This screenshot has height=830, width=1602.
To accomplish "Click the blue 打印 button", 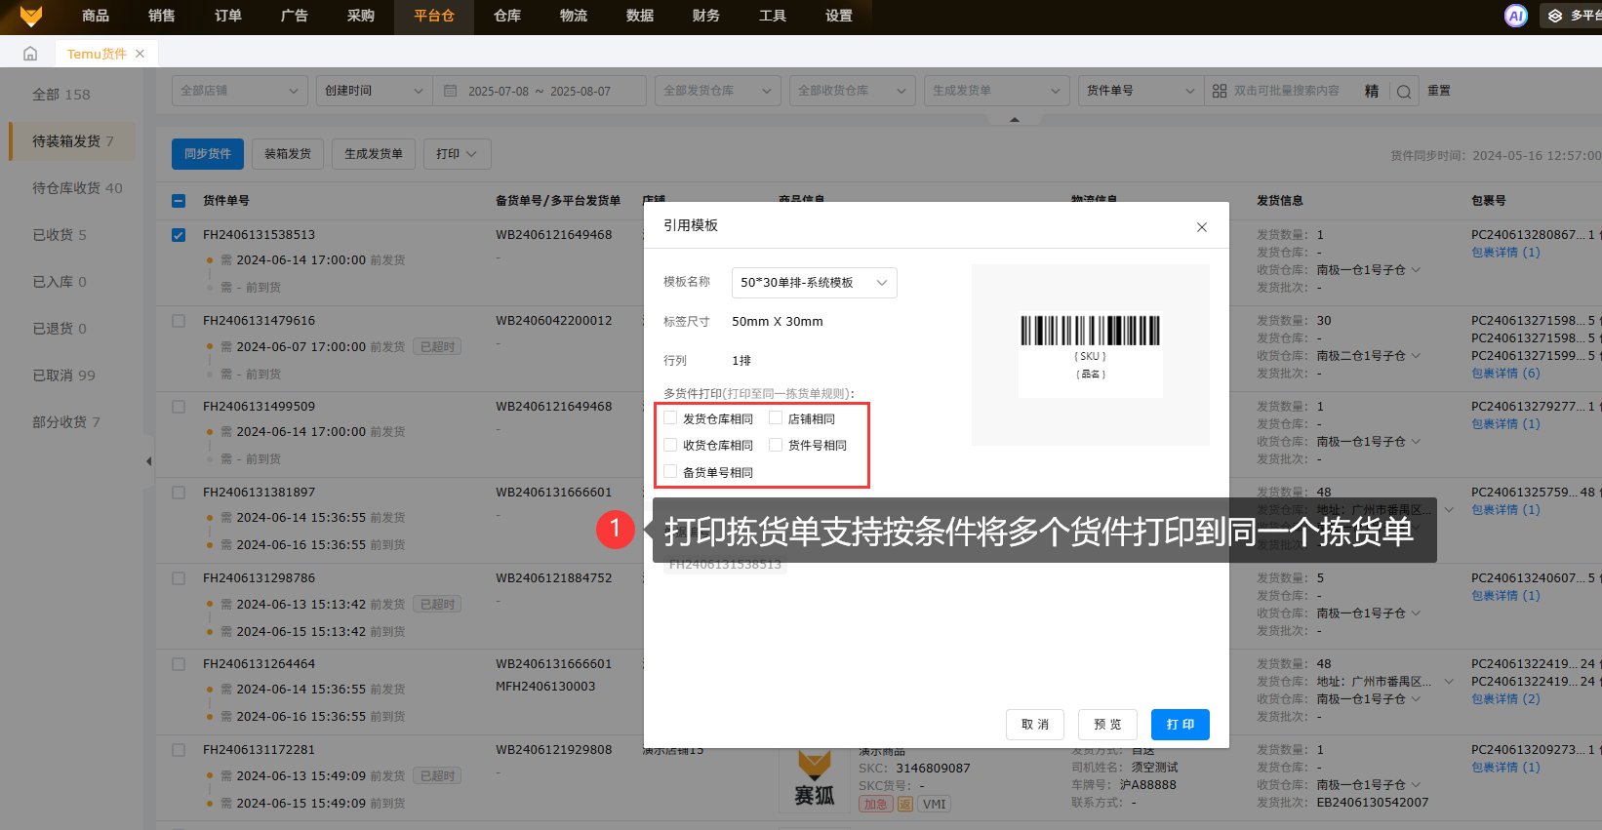I will pos(1180,725).
